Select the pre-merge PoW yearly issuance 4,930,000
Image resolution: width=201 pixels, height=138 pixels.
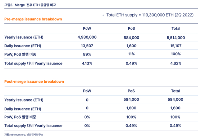[87, 37]
